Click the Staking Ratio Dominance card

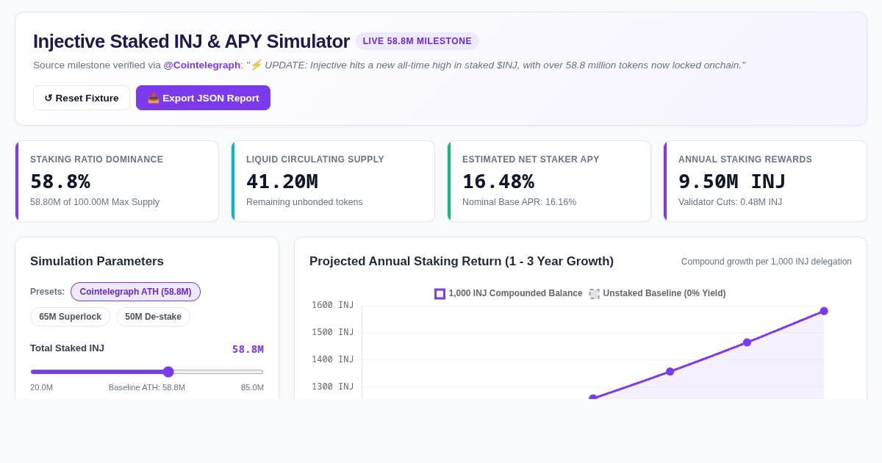tap(117, 181)
